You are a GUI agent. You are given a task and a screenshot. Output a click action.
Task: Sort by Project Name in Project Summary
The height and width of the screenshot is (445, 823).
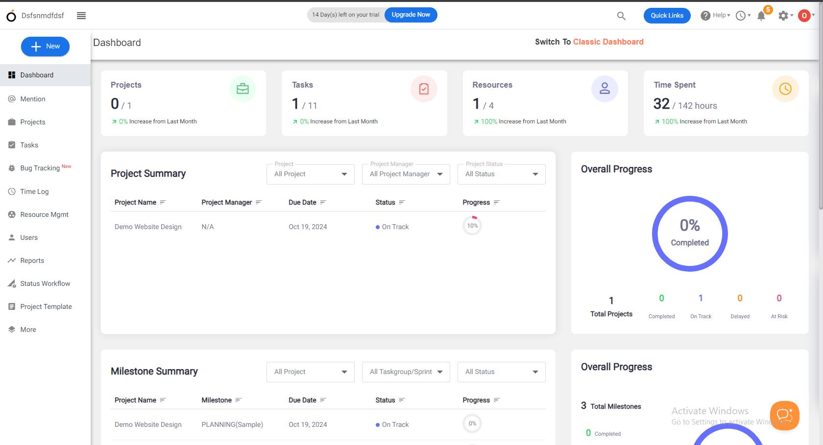click(163, 202)
